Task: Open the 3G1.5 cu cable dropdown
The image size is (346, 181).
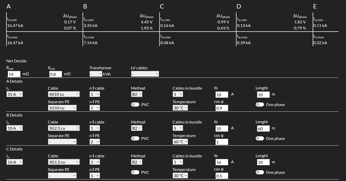Action: 64,162
